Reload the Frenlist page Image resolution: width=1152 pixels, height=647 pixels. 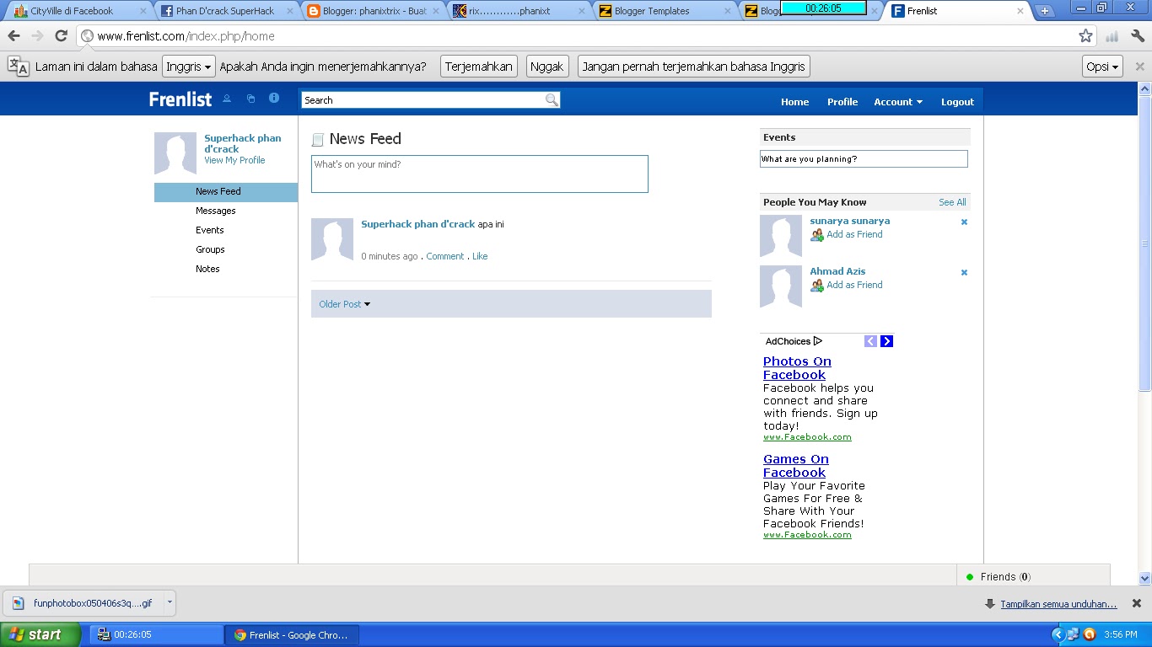pyautogui.click(x=61, y=35)
